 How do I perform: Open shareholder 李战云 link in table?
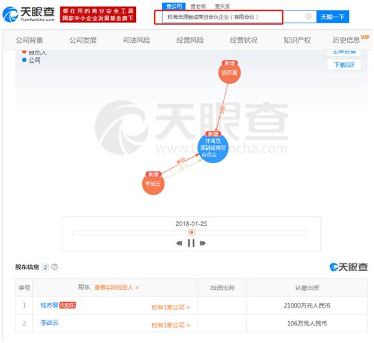click(50, 323)
